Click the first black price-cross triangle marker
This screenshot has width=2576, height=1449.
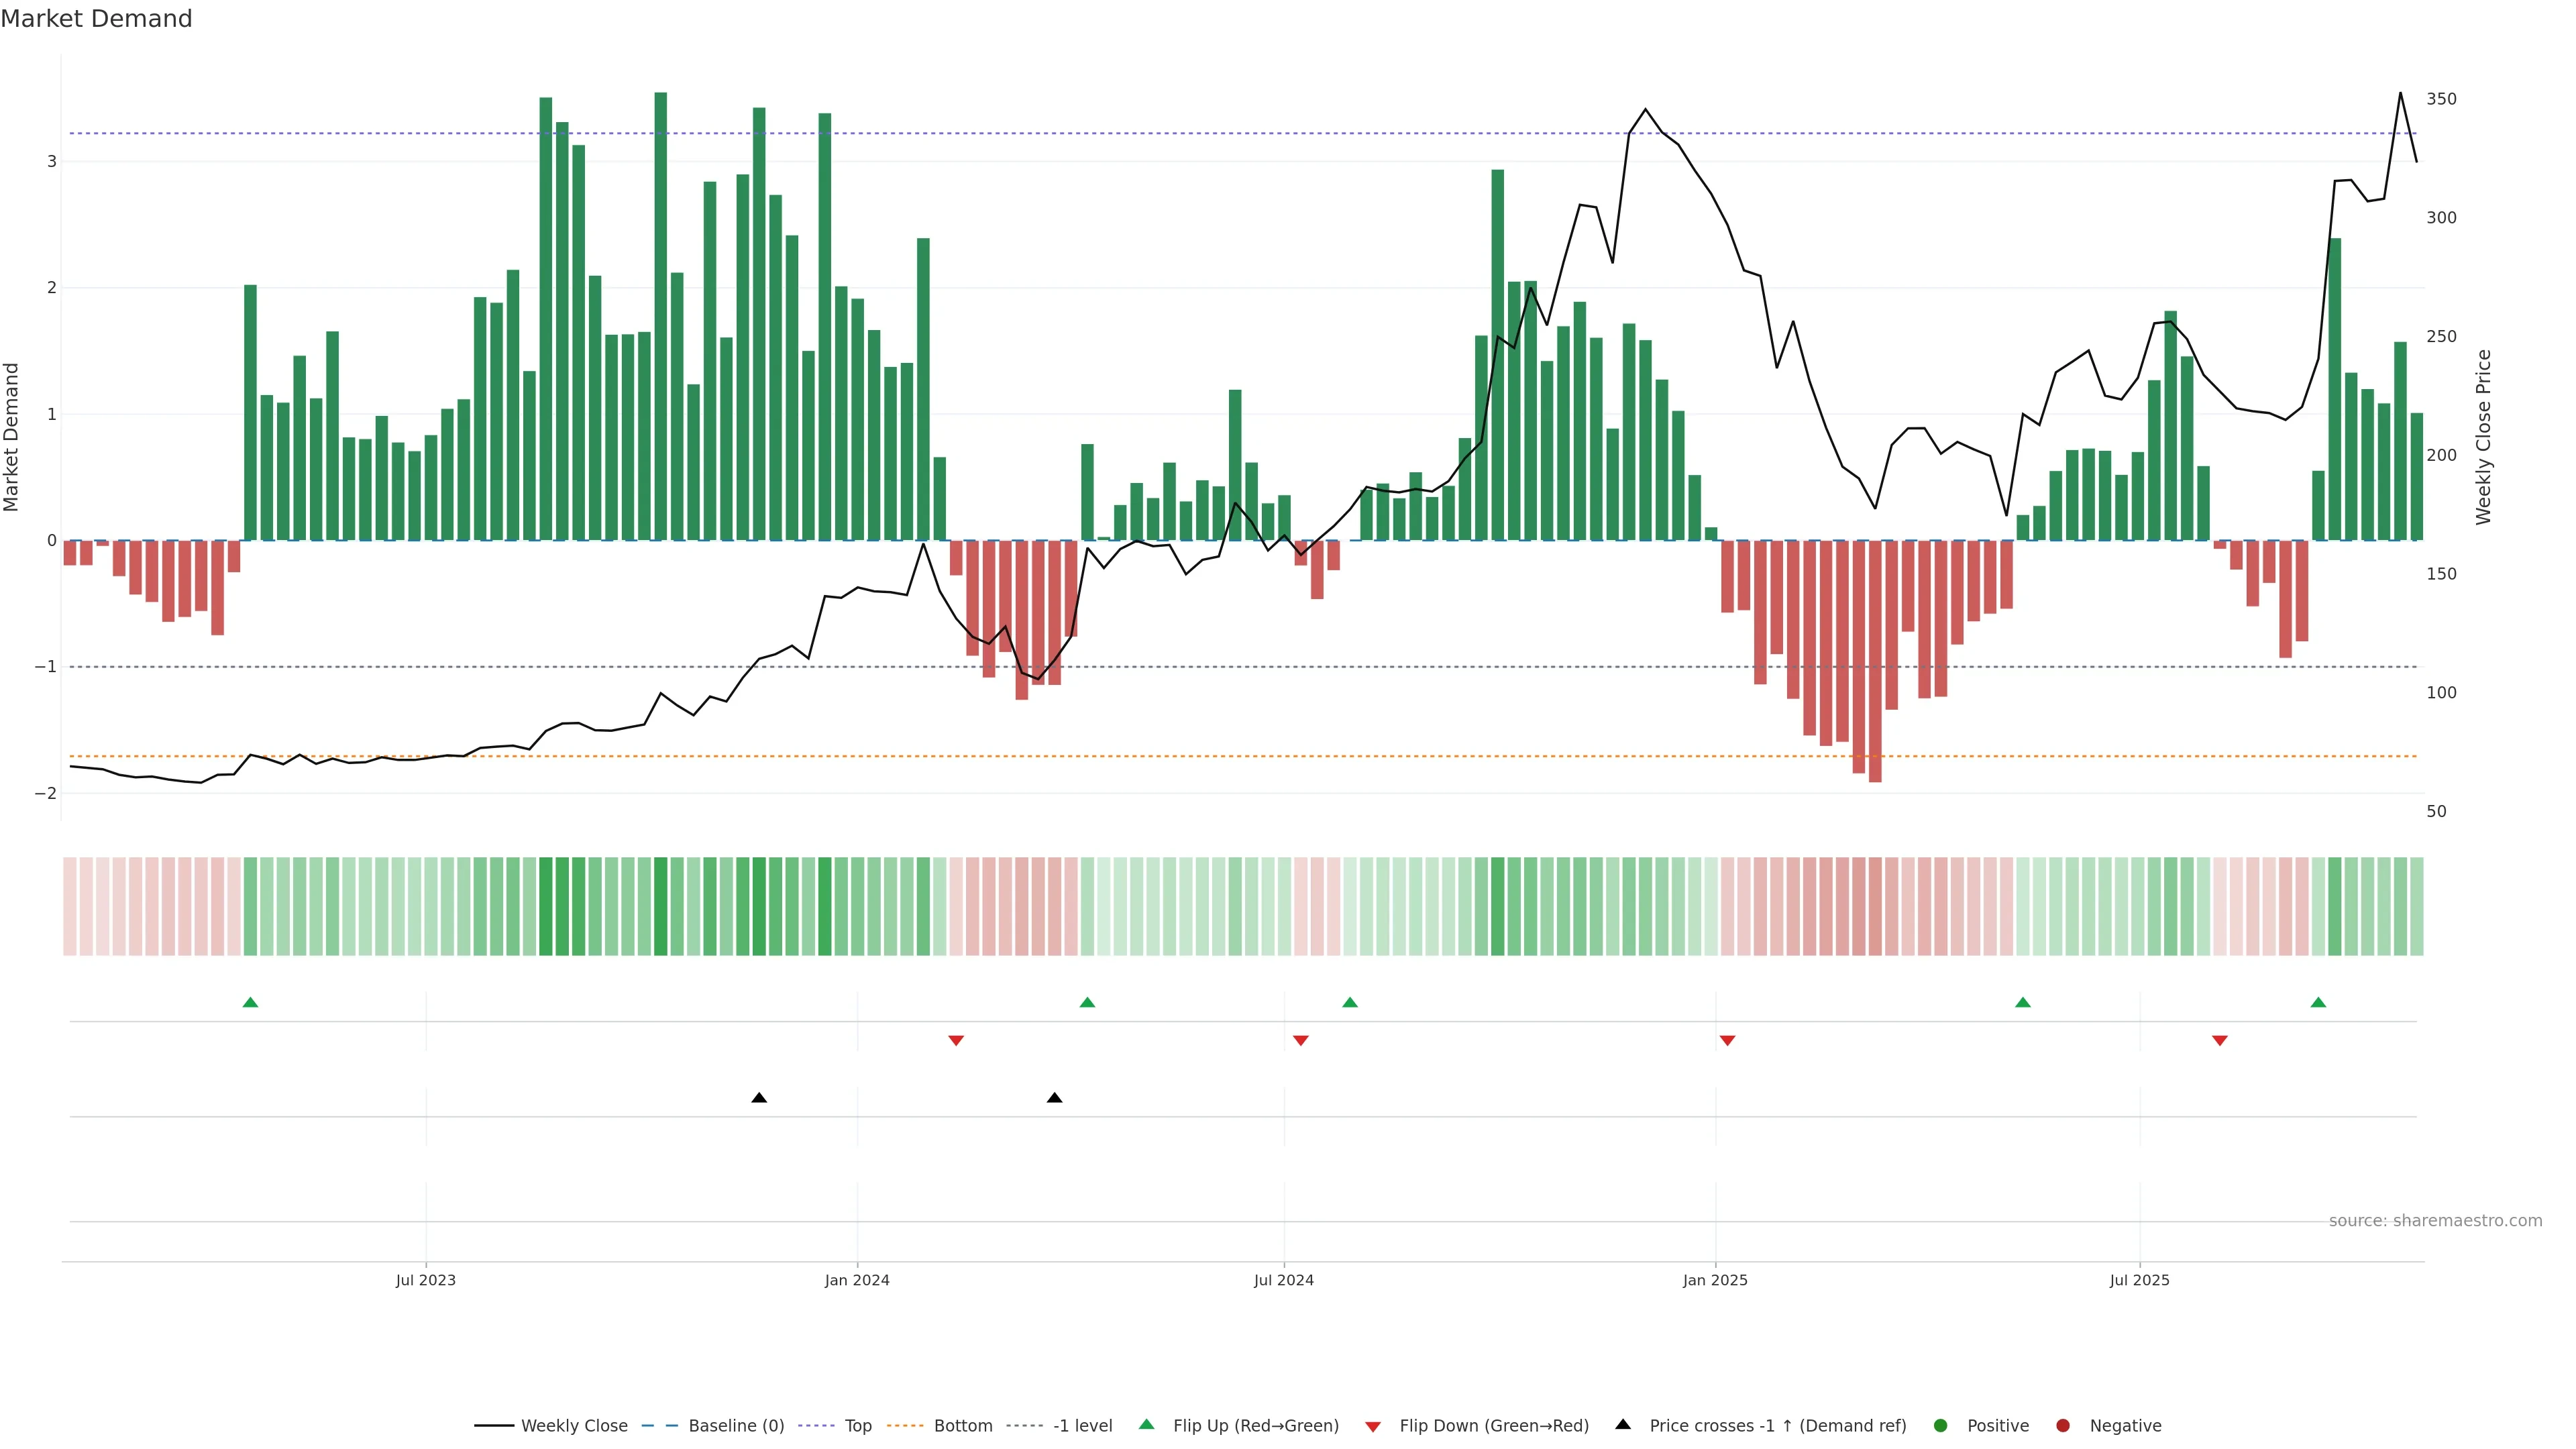coord(759,1098)
